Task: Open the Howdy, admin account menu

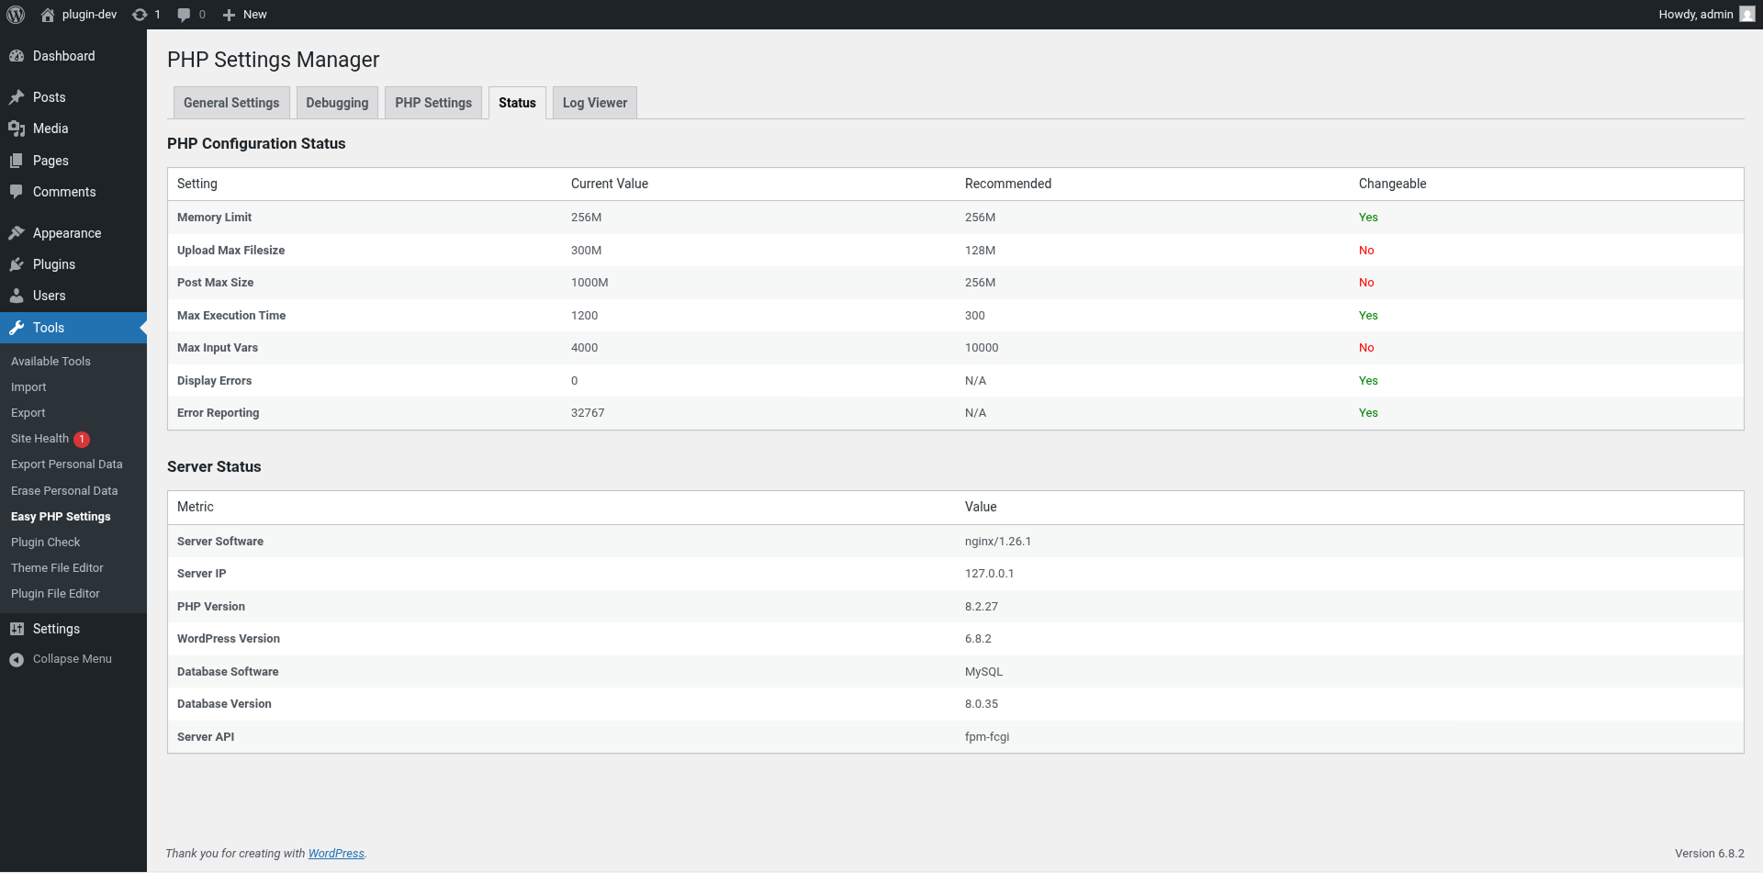Action: [x=1695, y=15]
